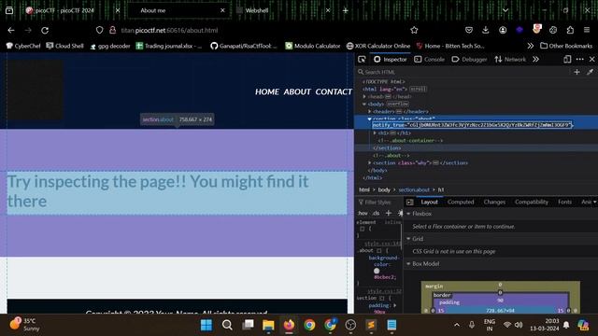
Task: Collapse the Grid section
Action: [x=408, y=239]
